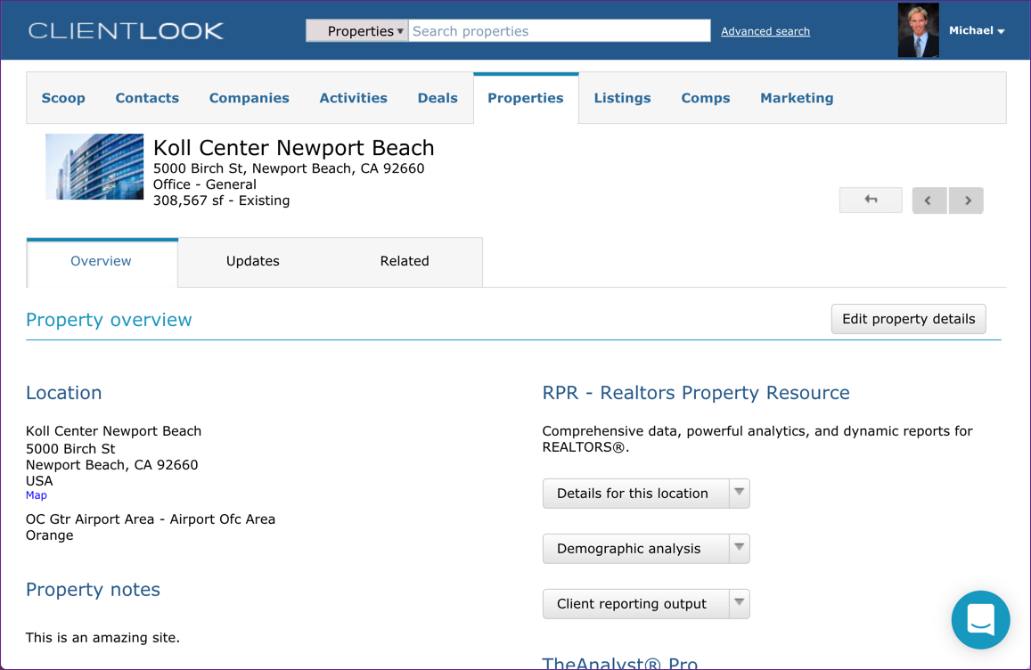Go to previous property using left arrow
This screenshot has height=670, width=1031.
pyautogui.click(x=929, y=200)
